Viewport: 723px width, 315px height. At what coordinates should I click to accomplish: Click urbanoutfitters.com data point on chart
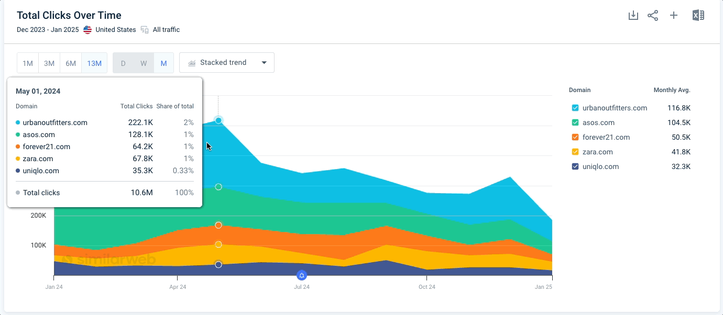pyautogui.click(x=218, y=120)
